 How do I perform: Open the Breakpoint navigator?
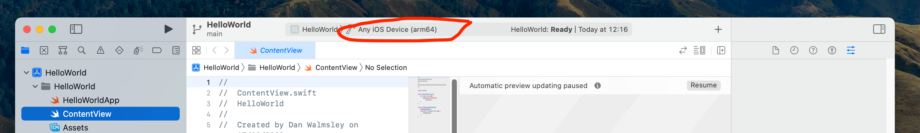[157, 50]
